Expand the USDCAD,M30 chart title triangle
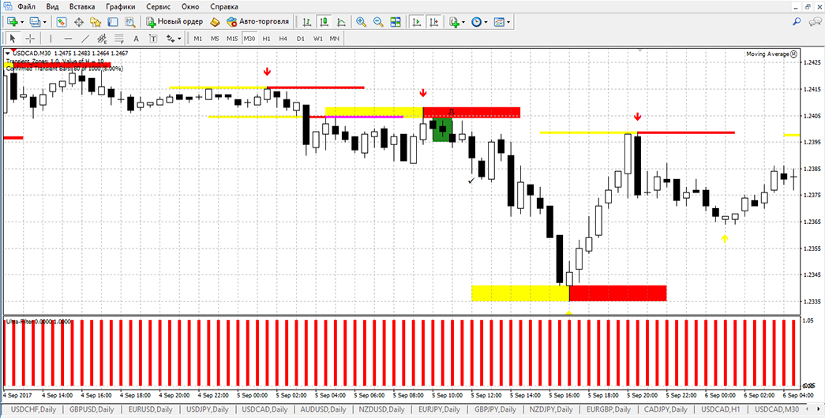The width and height of the screenshot is (825, 418). (7, 53)
